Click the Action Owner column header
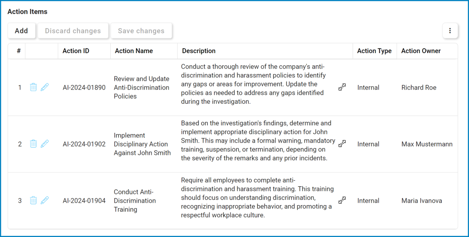Image resolution: width=469 pixels, height=237 pixels. pos(421,51)
